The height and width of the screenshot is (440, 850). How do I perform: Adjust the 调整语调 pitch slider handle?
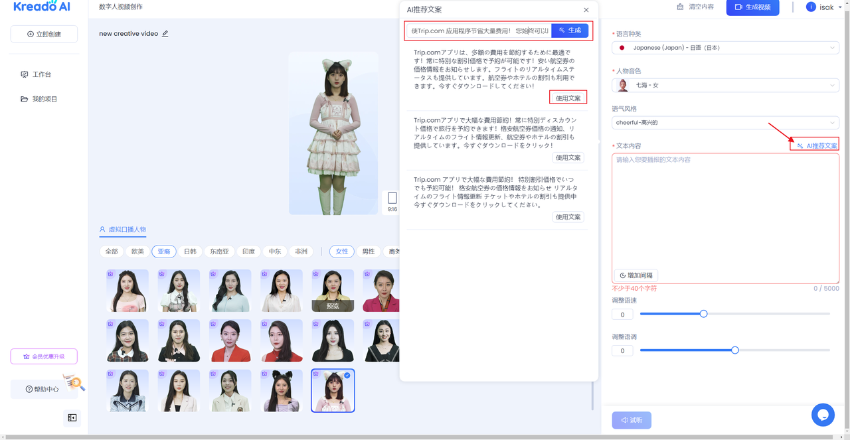point(735,350)
